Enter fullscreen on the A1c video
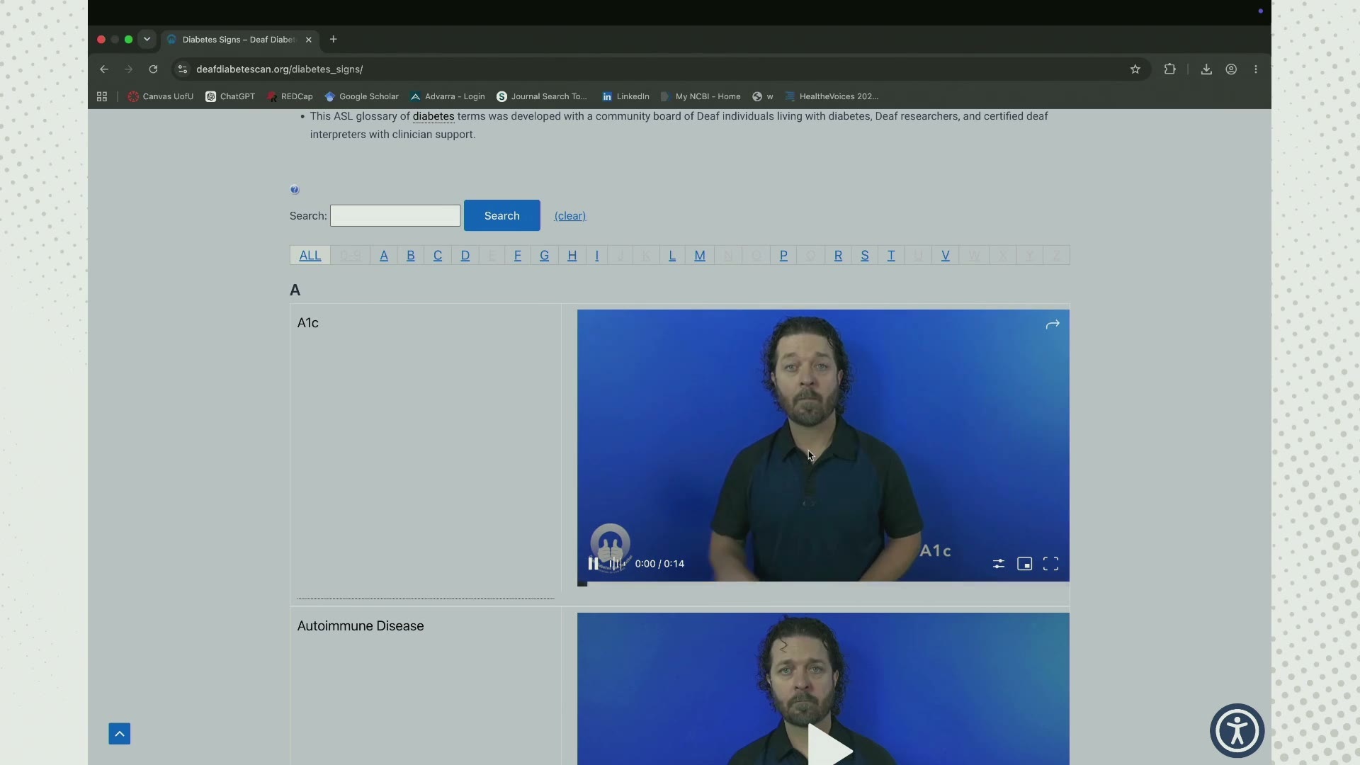Viewport: 1360px width, 765px height. coord(1050,564)
